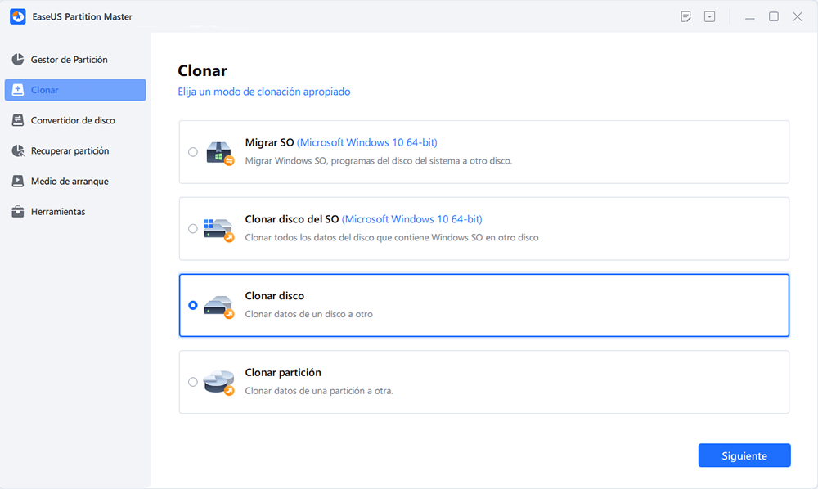Click the Clonar page heading
The height and width of the screenshot is (489, 818).
tap(202, 70)
